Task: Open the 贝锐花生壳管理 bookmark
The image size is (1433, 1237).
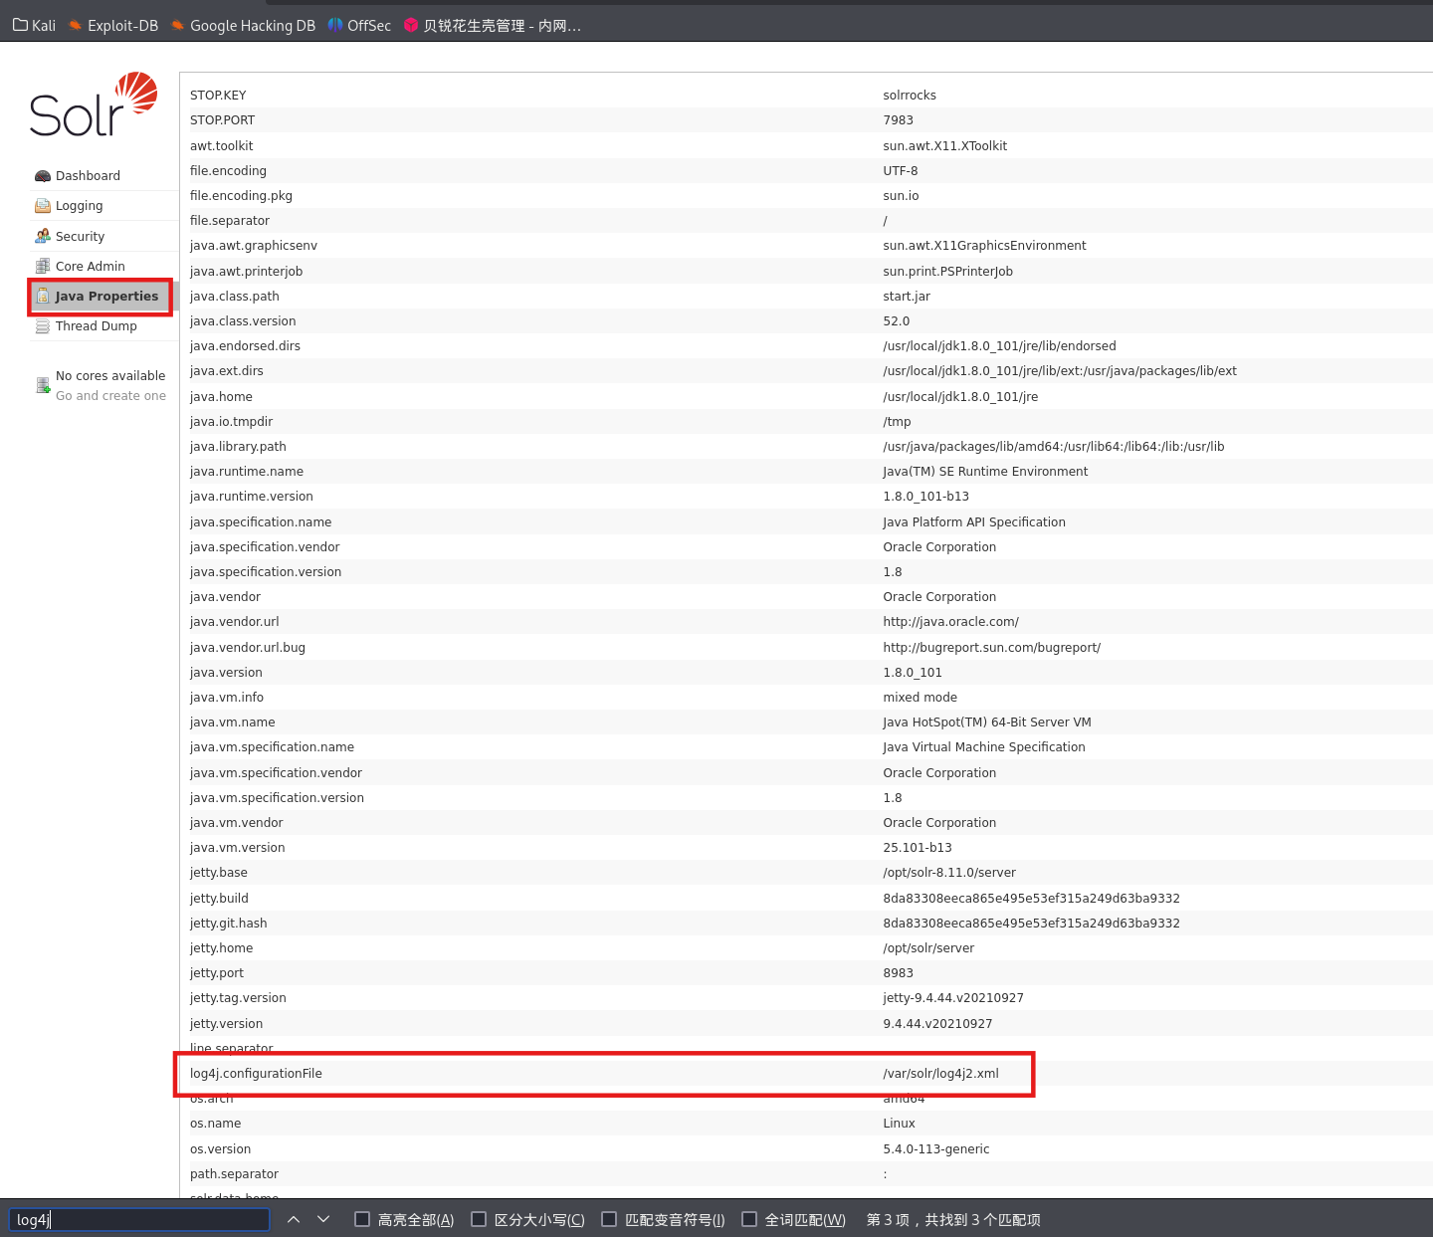Action: (493, 25)
